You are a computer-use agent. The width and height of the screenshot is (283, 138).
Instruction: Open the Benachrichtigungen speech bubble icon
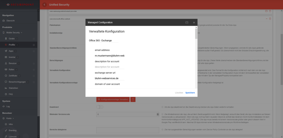click(x=6, y=82)
